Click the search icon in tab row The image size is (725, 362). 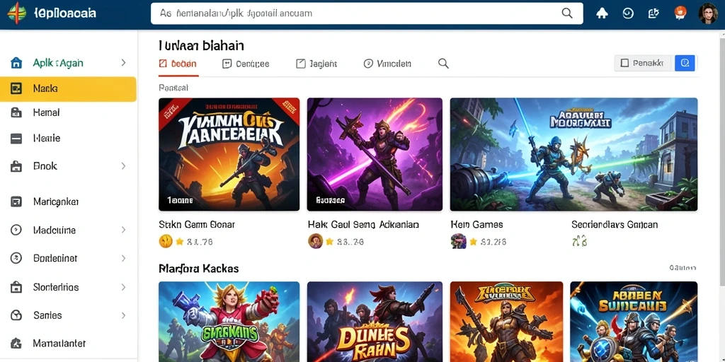point(443,64)
